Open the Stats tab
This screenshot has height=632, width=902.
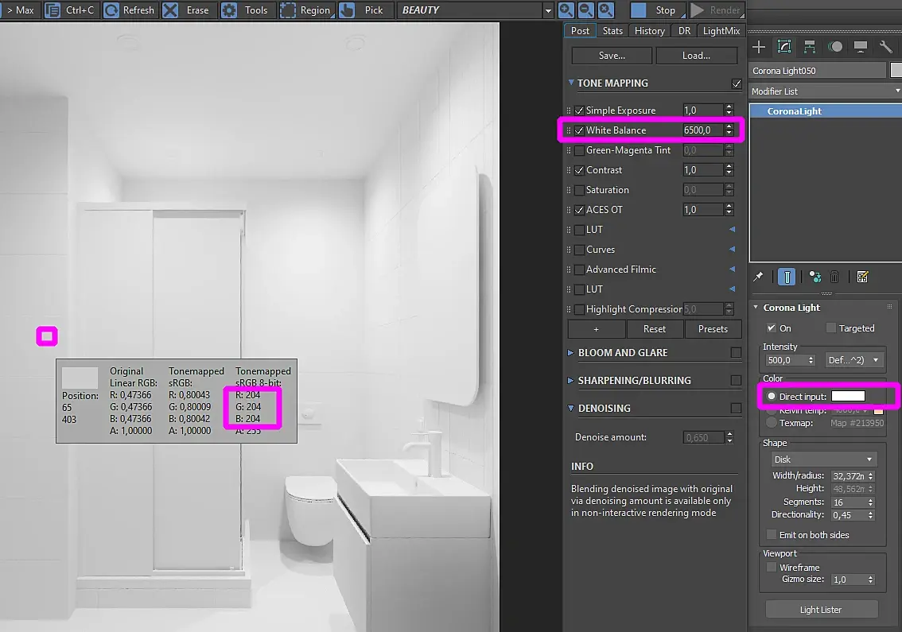coord(612,31)
